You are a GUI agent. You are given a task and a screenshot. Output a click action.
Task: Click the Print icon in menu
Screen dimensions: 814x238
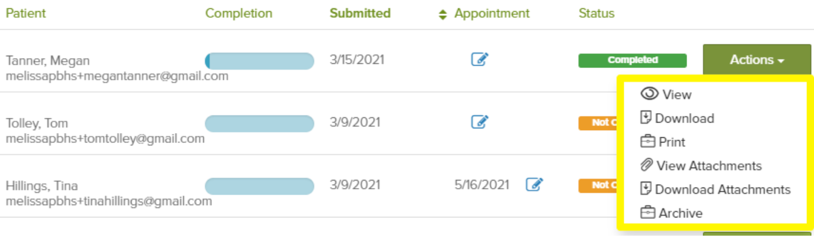tap(647, 142)
